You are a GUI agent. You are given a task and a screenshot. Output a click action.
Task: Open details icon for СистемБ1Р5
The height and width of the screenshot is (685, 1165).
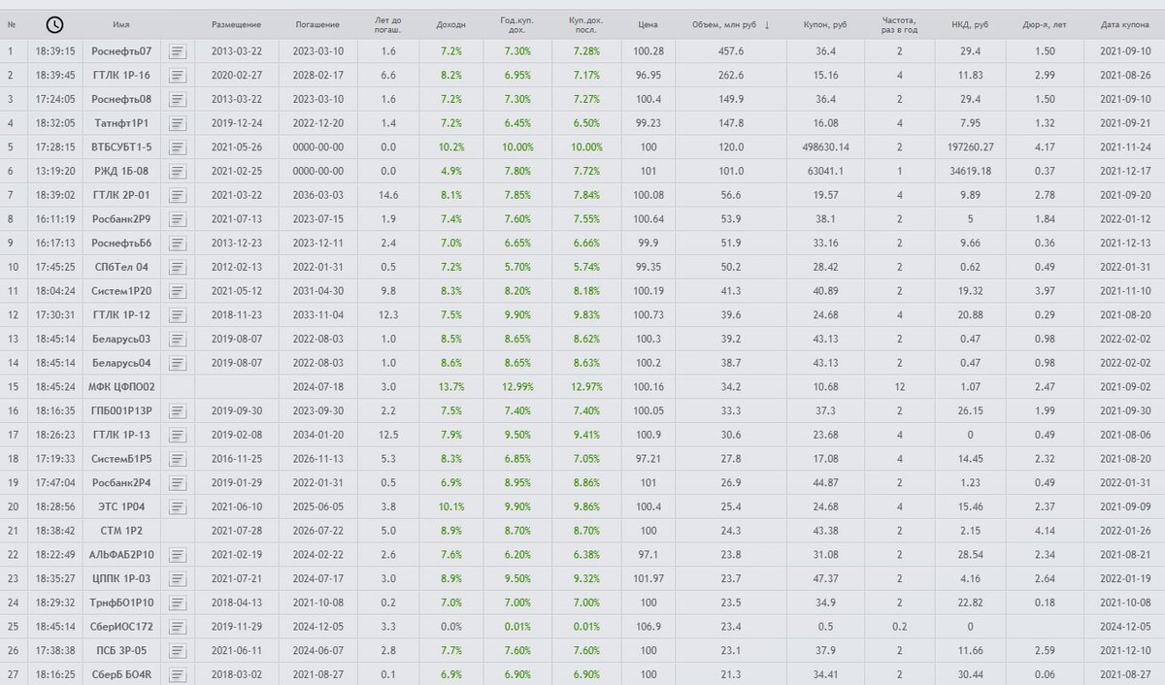click(178, 459)
